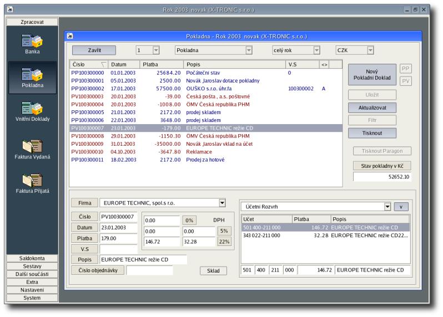Click the Číslo field showing PV100300007

tap(118, 217)
